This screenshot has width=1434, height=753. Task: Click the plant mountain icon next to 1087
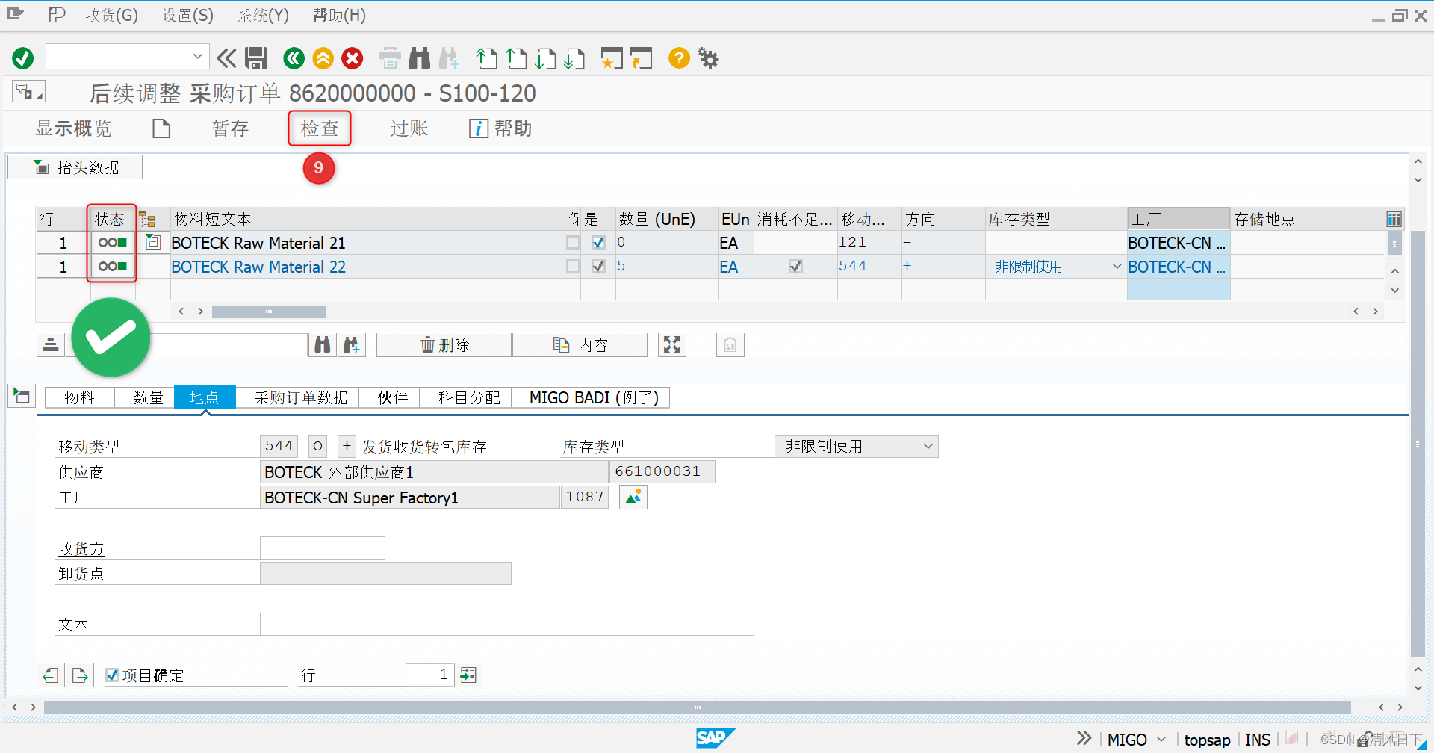tap(633, 498)
